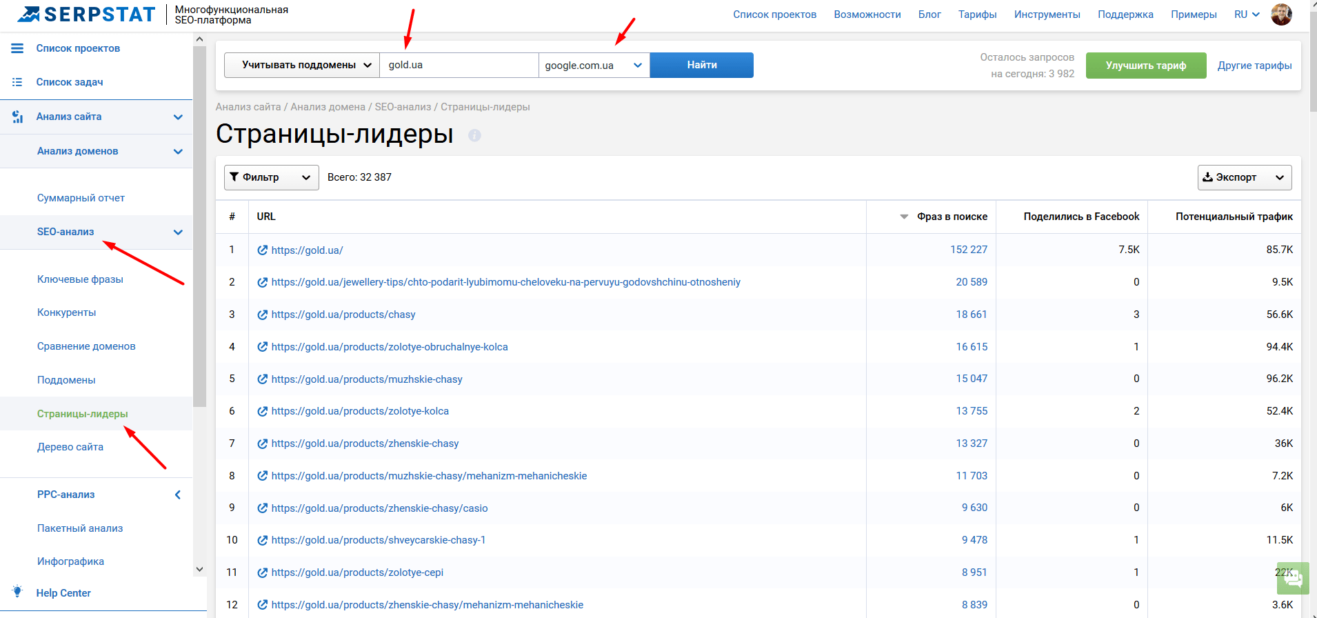Click hamburger icon next to Список проектов
This screenshot has width=1317, height=618.
(x=17, y=48)
